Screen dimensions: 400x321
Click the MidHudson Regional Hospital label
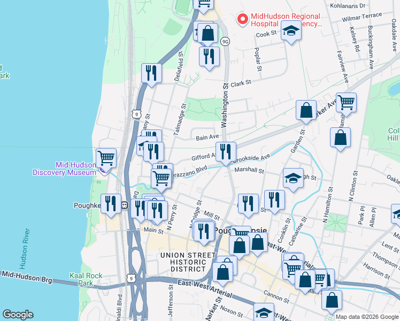(285, 20)
